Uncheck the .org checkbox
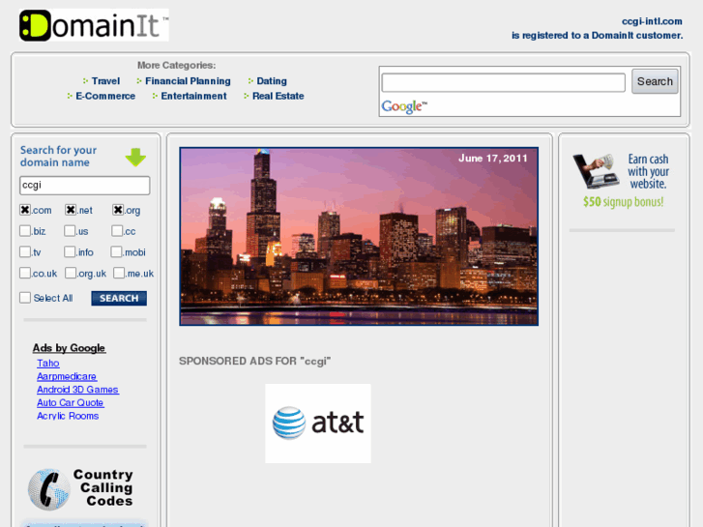Viewport: 703px width, 527px height. tap(118, 210)
